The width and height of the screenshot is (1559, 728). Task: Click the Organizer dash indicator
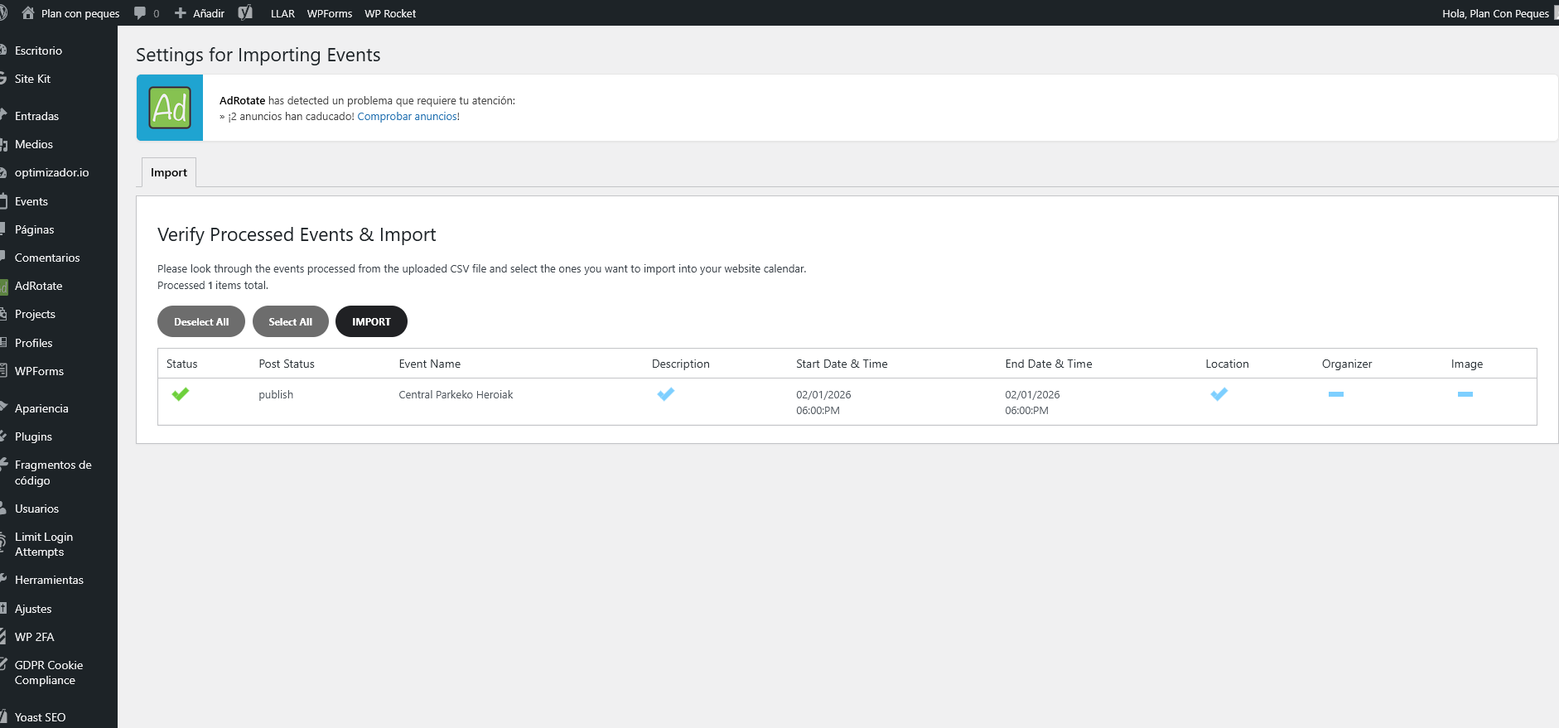click(1335, 394)
